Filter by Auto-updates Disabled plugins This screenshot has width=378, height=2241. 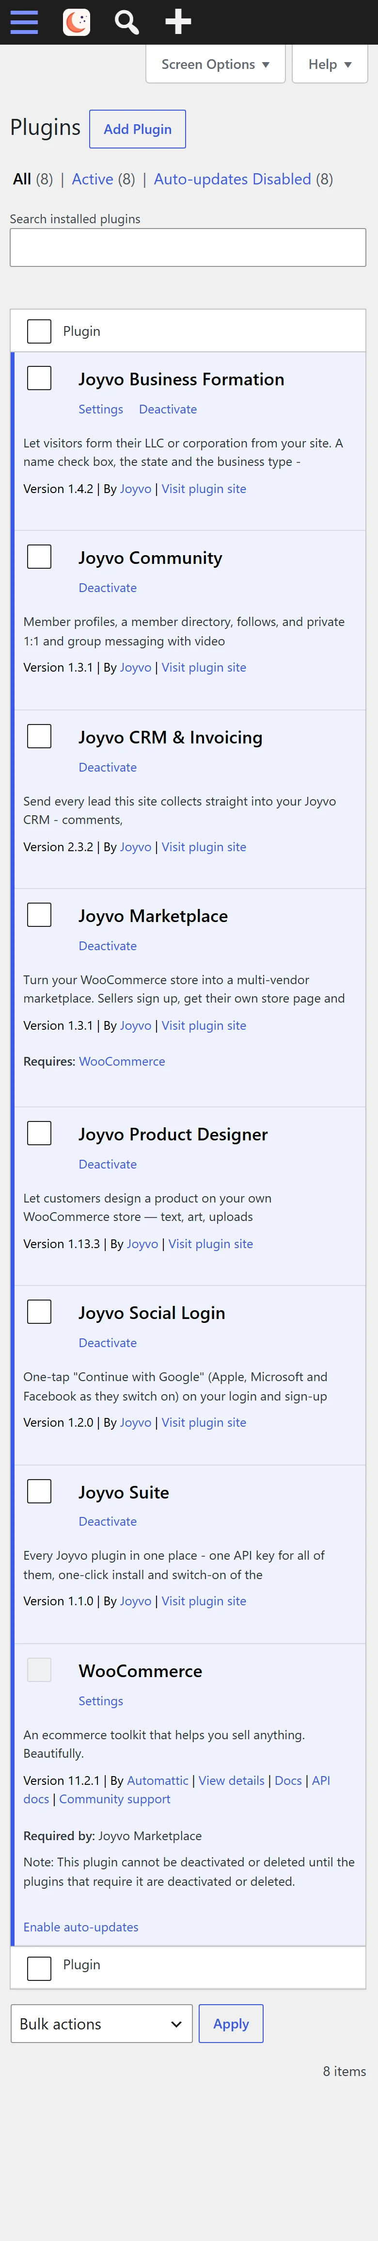coord(232,179)
